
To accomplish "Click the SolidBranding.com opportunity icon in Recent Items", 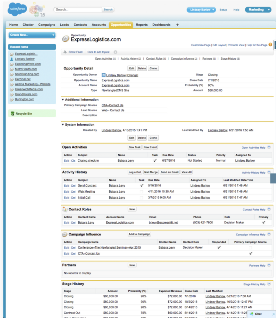I will click(x=11, y=74).
